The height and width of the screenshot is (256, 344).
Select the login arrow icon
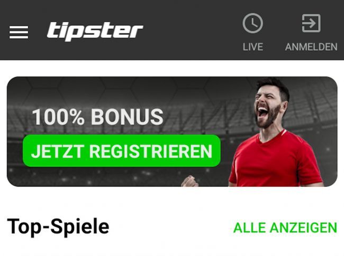(311, 23)
